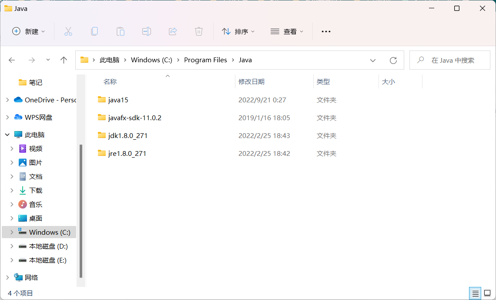The height and width of the screenshot is (300, 496).
Task: Go forward with the right arrow
Action: point(32,60)
